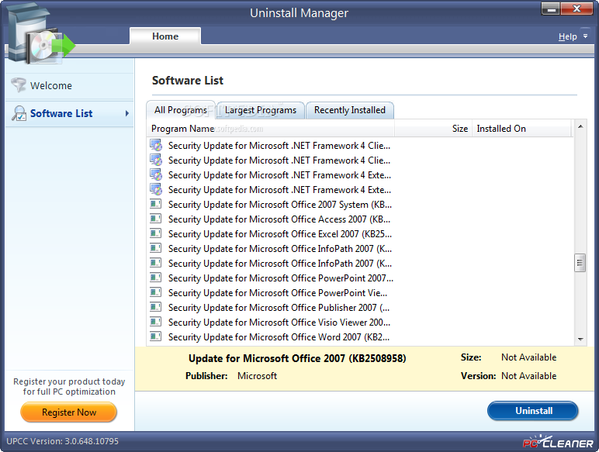Click the Publisher value Microsoft

coord(257,376)
